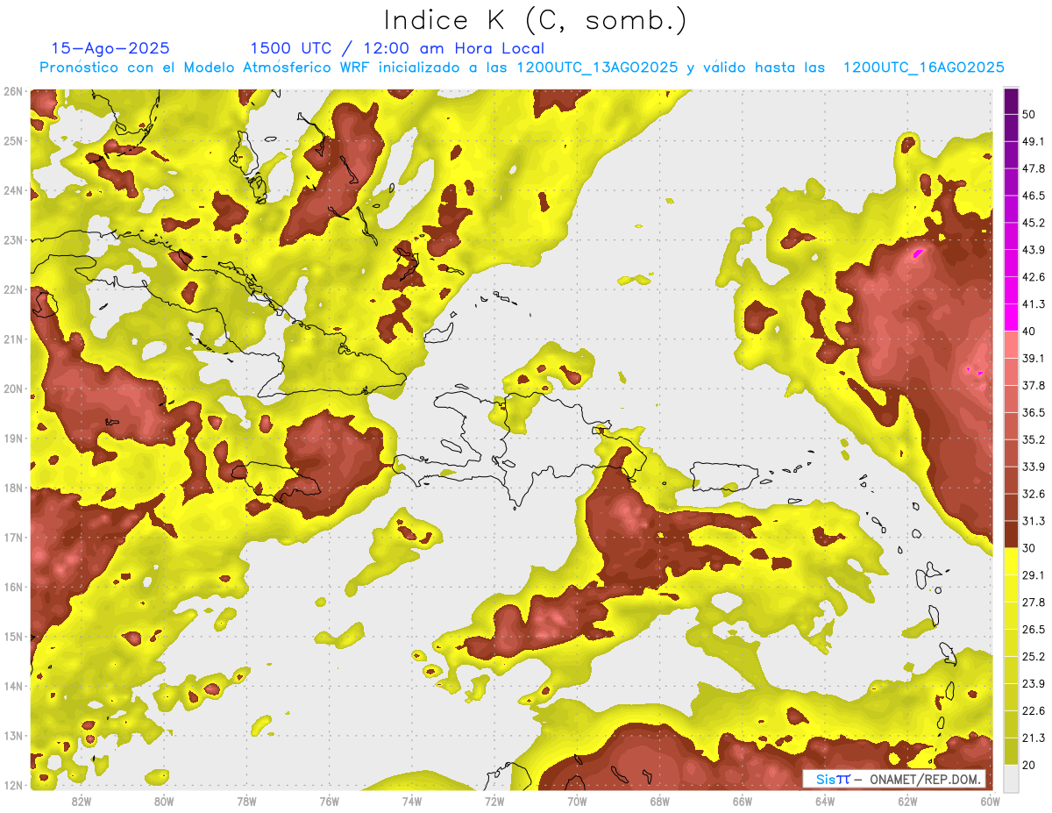Click the colorbar value "43.9"
Image resolution: width=1052 pixels, height=813 pixels.
pos(1033,249)
